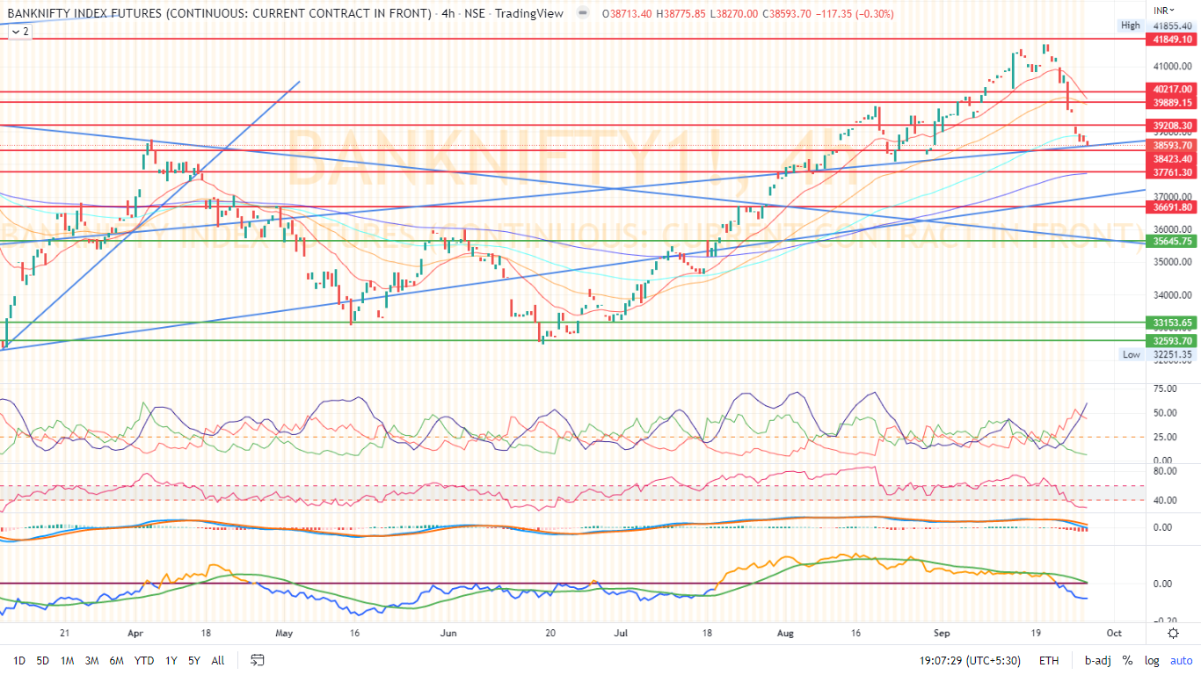Click the Low label on price axis

tap(1132, 354)
